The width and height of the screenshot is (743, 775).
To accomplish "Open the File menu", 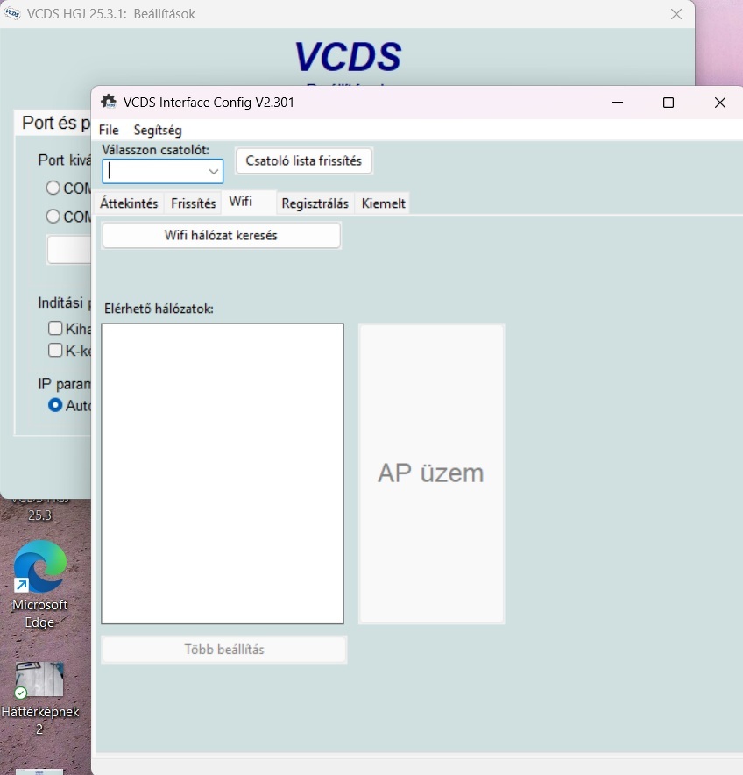I will coord(109,130).
